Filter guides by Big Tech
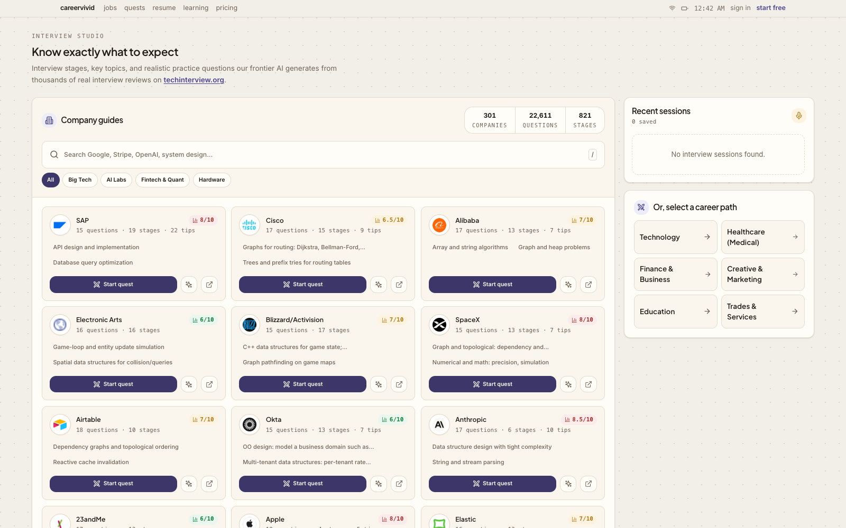Screen dimensions: 846x528 [x=80, y=180]
